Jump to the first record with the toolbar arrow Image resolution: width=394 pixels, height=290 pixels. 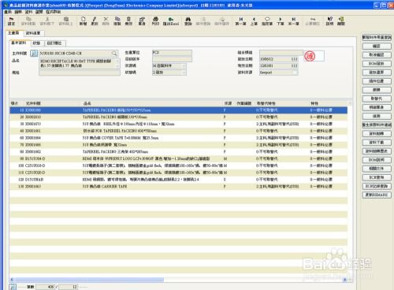(240, 21)
